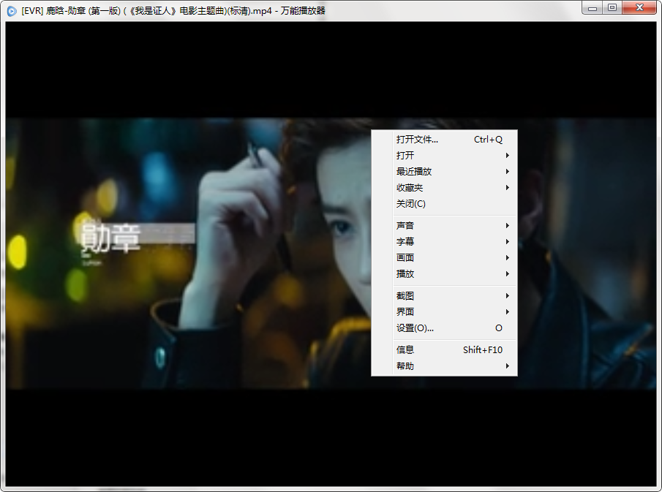The width and height of the screenshot is (662, 492).
Task: Click the 万能播放器 player icon in title bar
Action: [x=10, y=7]
